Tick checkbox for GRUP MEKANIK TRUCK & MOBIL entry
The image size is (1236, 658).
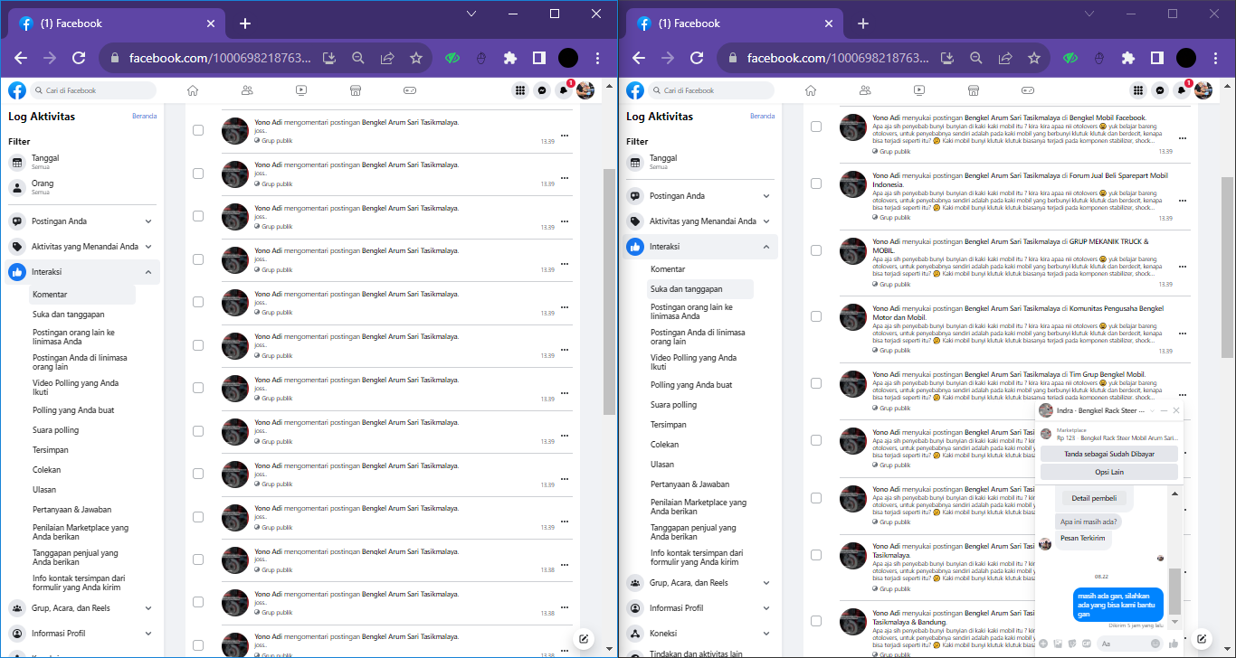pyautogui.click(x=816, y=250)
